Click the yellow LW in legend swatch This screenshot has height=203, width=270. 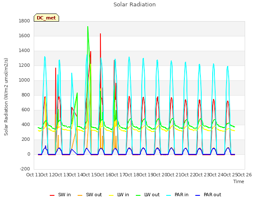[111, 195]
